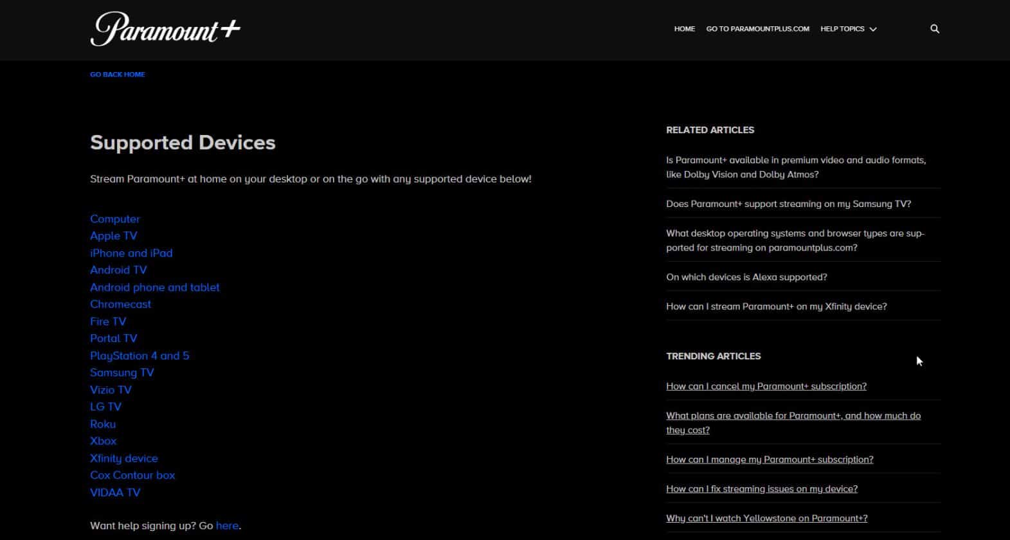Screen dimensions: 1010x540
Task: Click the Paramount+ logo
Action: [165, 30]
